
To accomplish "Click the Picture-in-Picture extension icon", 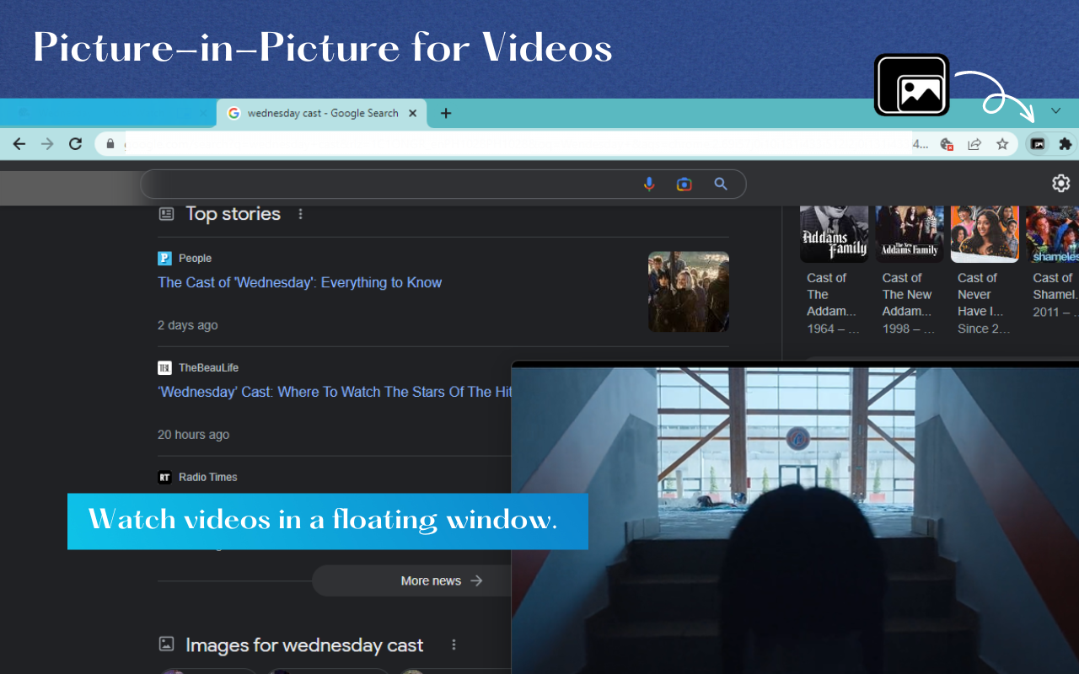I will coord(1038,144).
